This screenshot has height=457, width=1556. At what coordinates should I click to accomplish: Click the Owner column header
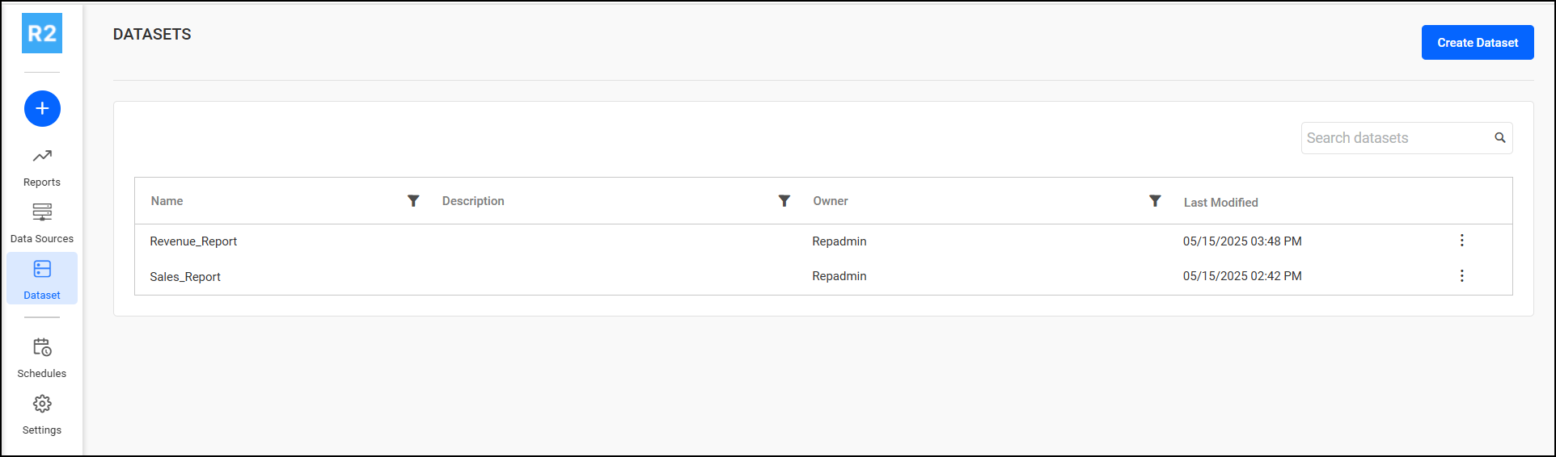pos(831,201)
